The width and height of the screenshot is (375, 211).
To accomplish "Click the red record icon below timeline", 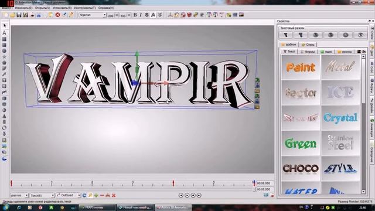I will 272,195.
